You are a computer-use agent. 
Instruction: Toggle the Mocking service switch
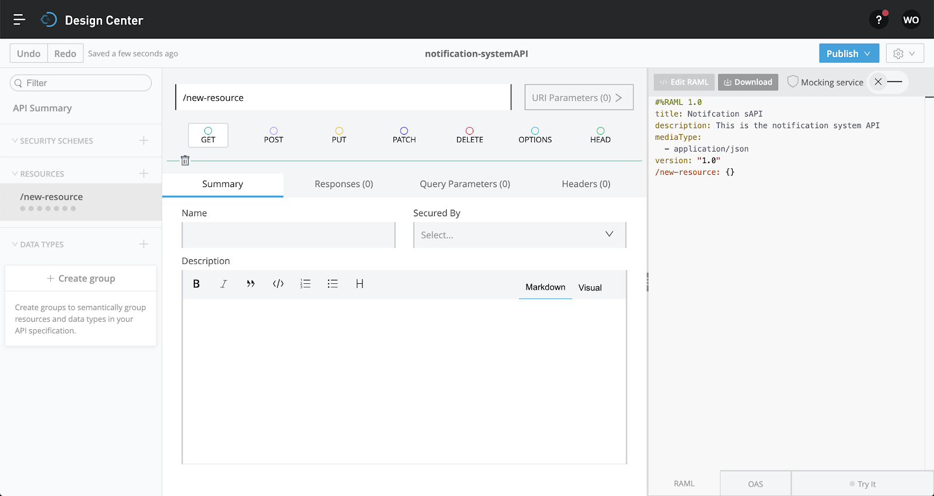[886, 82]
